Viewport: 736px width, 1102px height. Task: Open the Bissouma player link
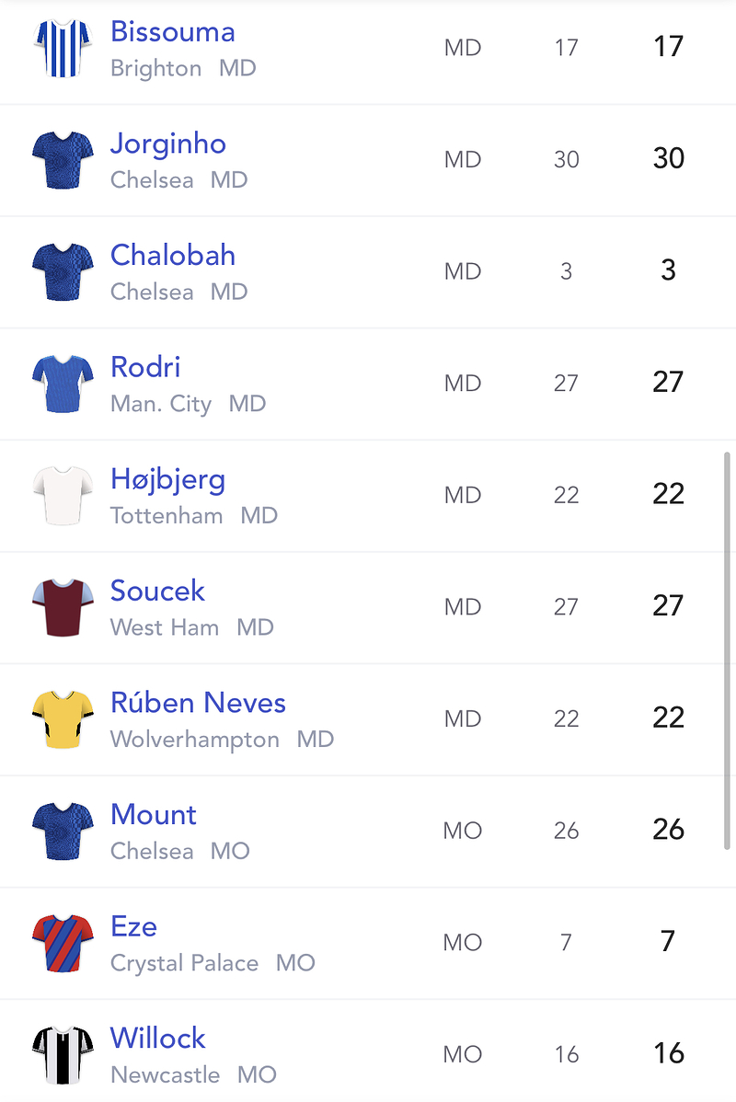tap(173, 31)
